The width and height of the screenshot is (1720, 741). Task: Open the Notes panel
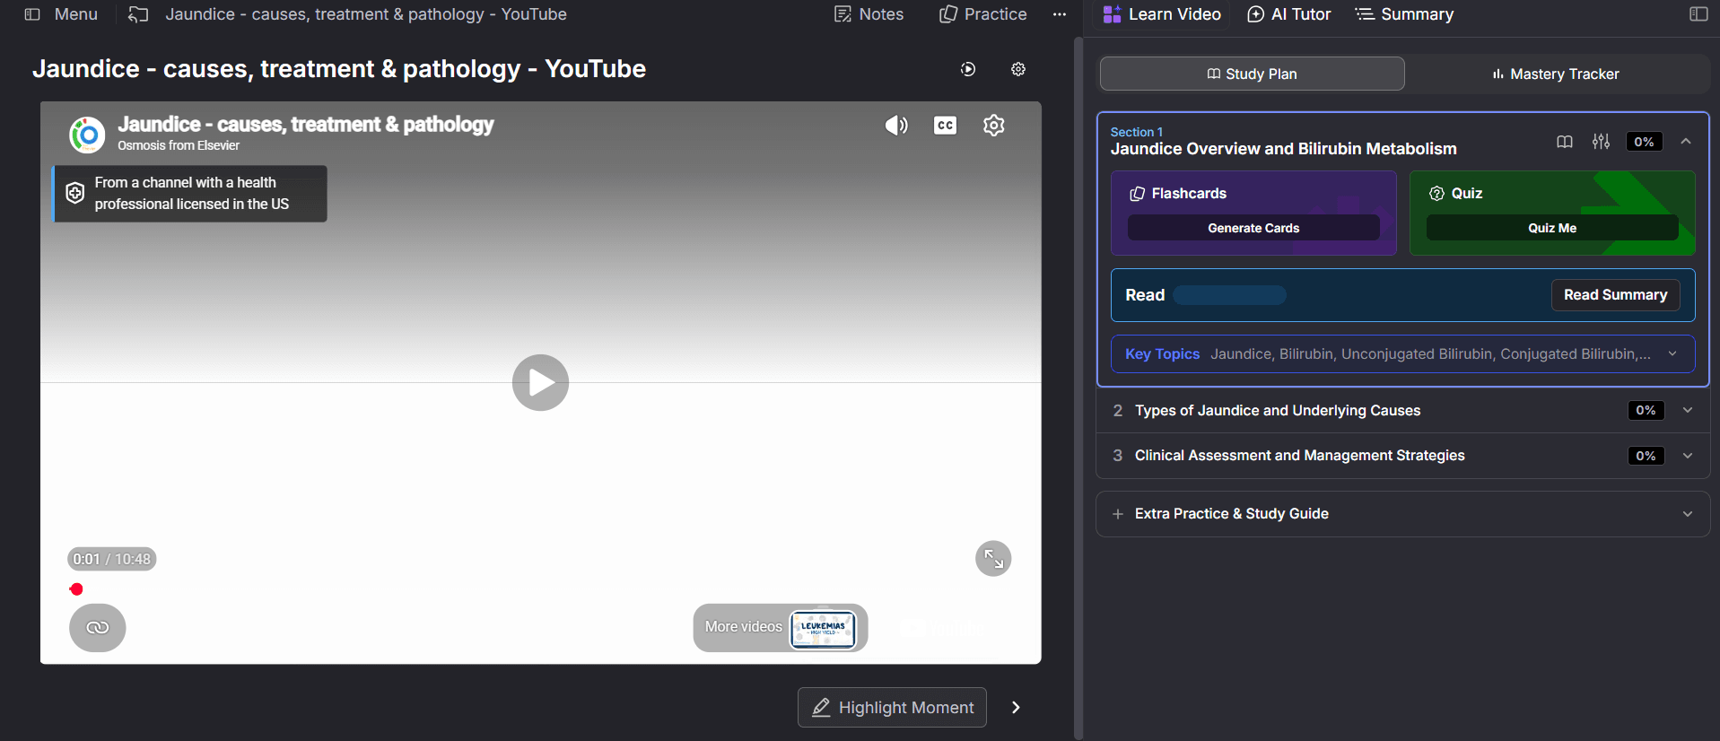pyautogui.click(x=869, y=14)
